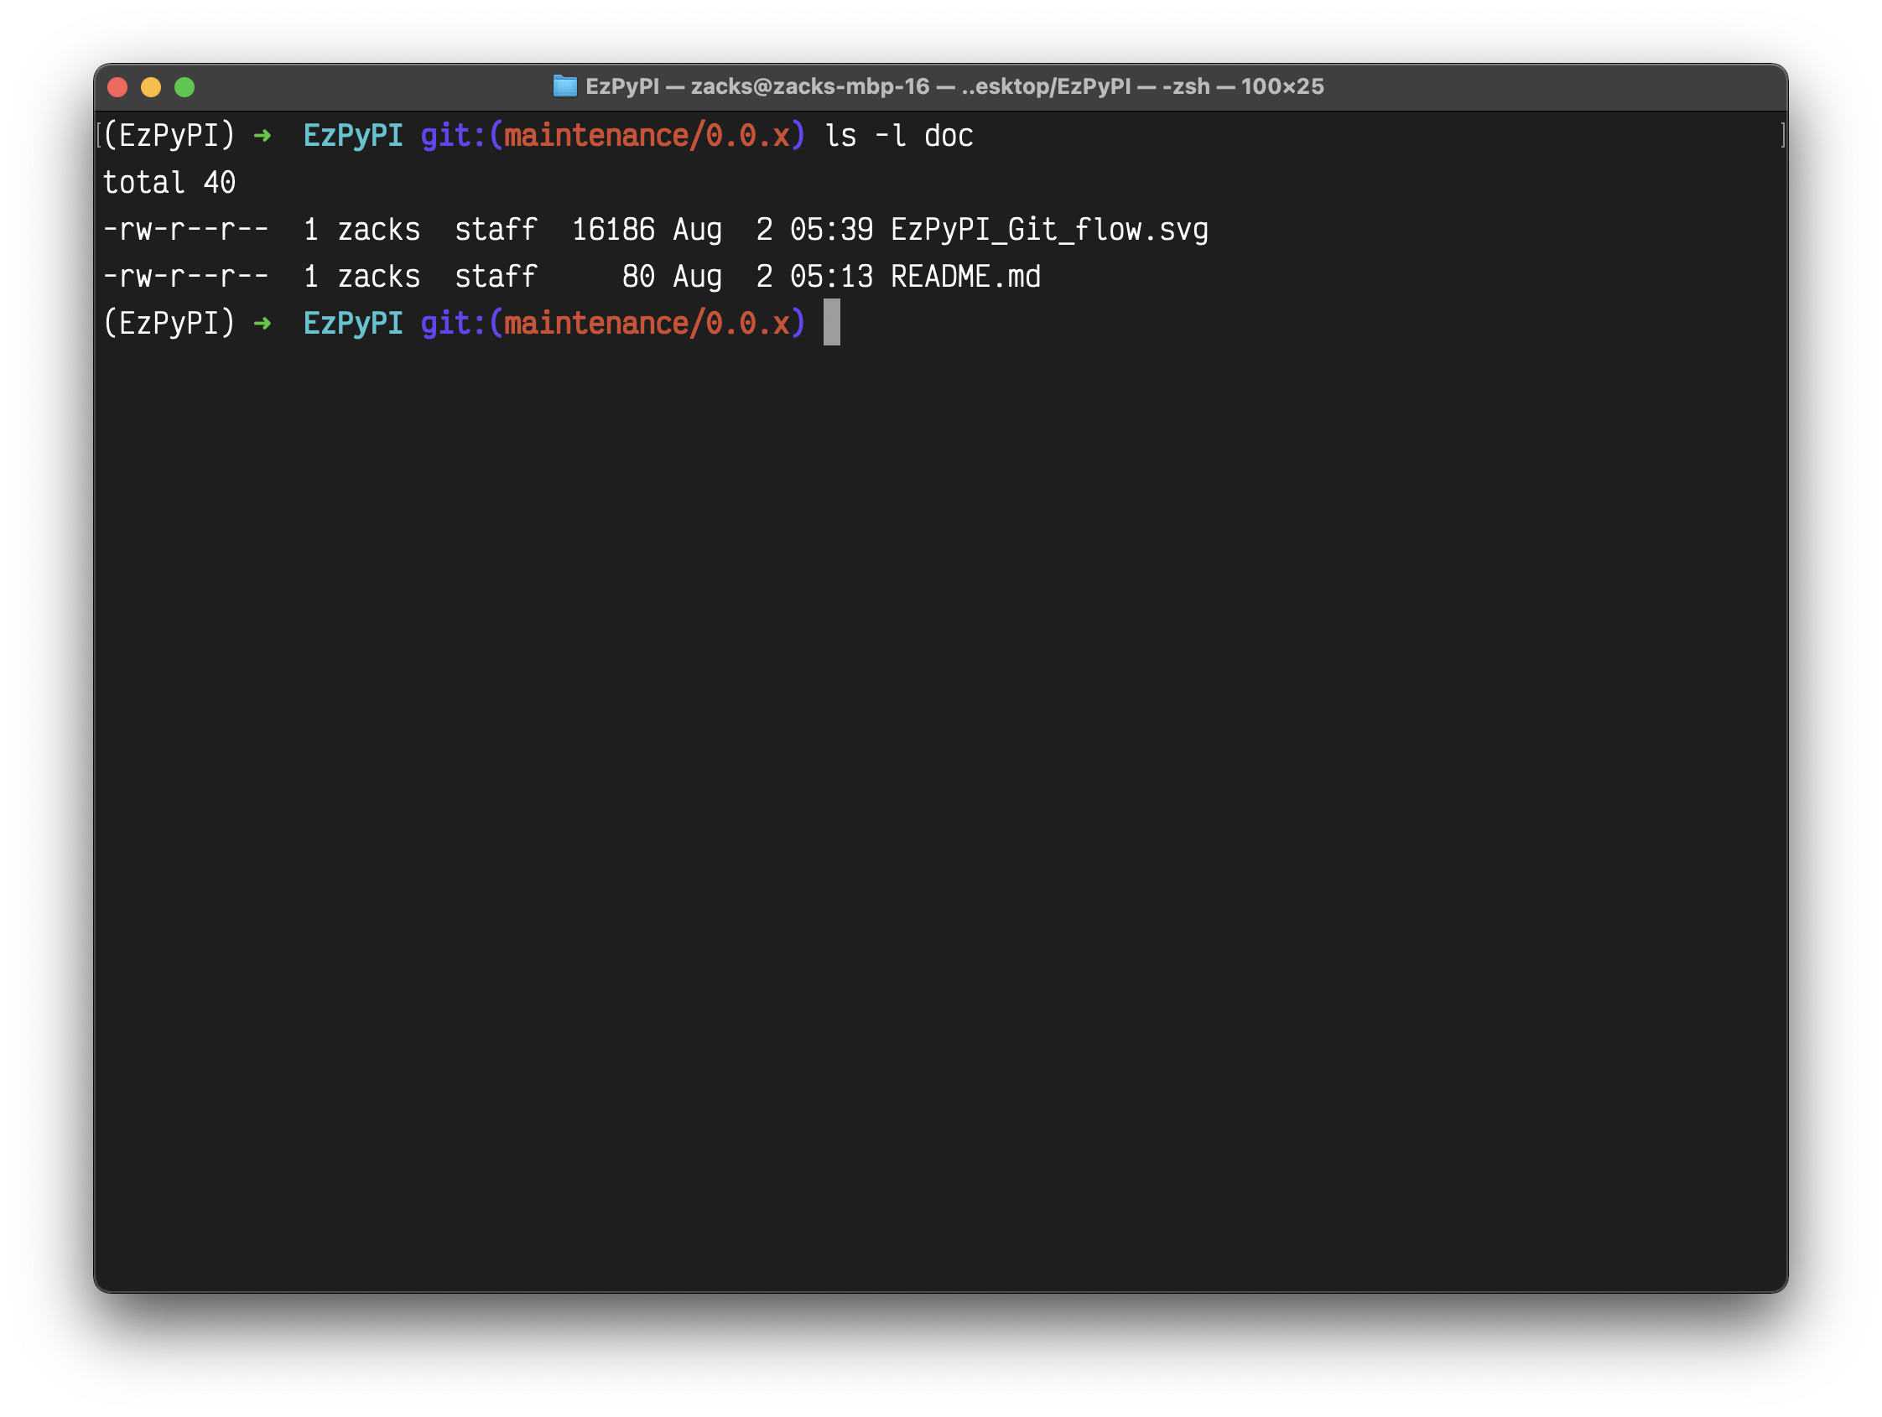Click the 'total 40' output line
1882x1417 pixels.
pyautogui.click(x=169, y=183)
